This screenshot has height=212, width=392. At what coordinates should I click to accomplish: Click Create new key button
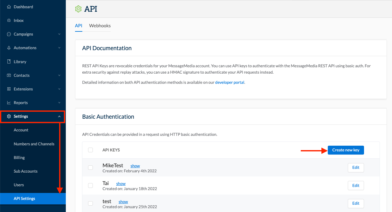pyautogui.click(x=346, y=150)
